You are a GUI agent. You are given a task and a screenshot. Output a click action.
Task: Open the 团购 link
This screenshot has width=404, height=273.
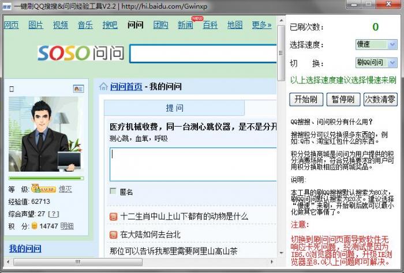161,25
